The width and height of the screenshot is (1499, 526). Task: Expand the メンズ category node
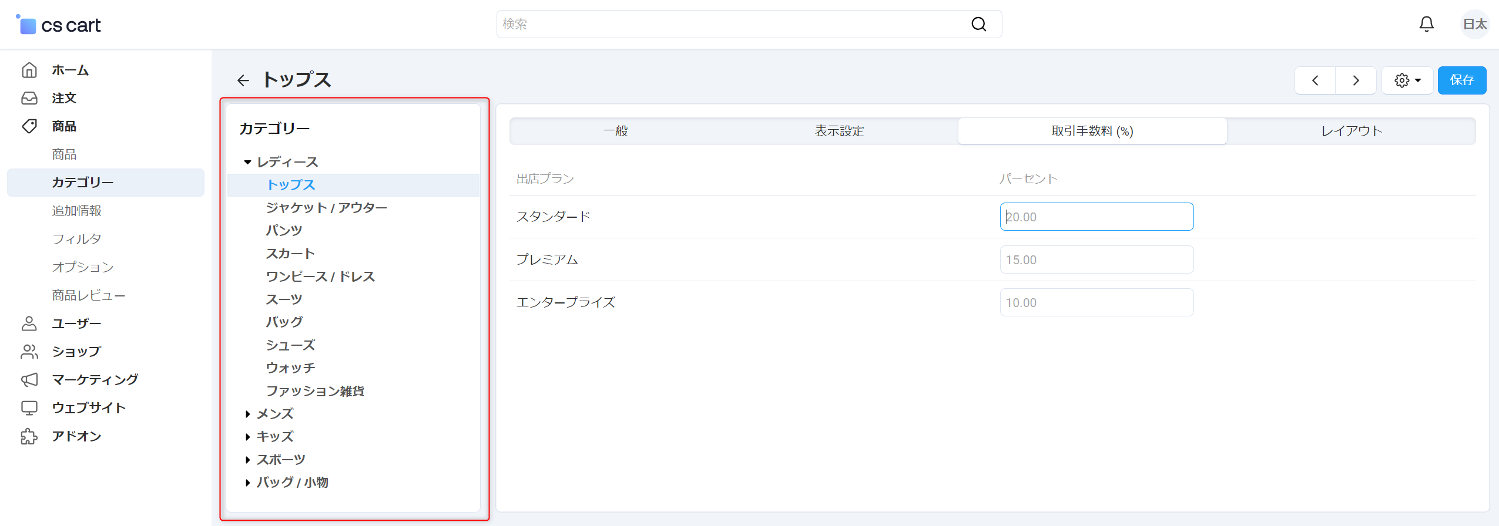(x=247, y=414)
